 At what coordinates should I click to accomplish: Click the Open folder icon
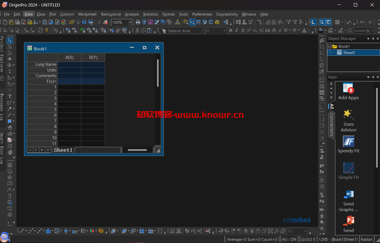point(72,22)
